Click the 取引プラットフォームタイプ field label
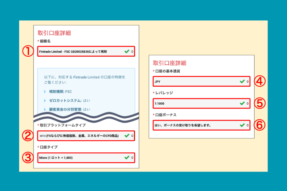Screen dimensions: 287x191 tap(63, 125)
